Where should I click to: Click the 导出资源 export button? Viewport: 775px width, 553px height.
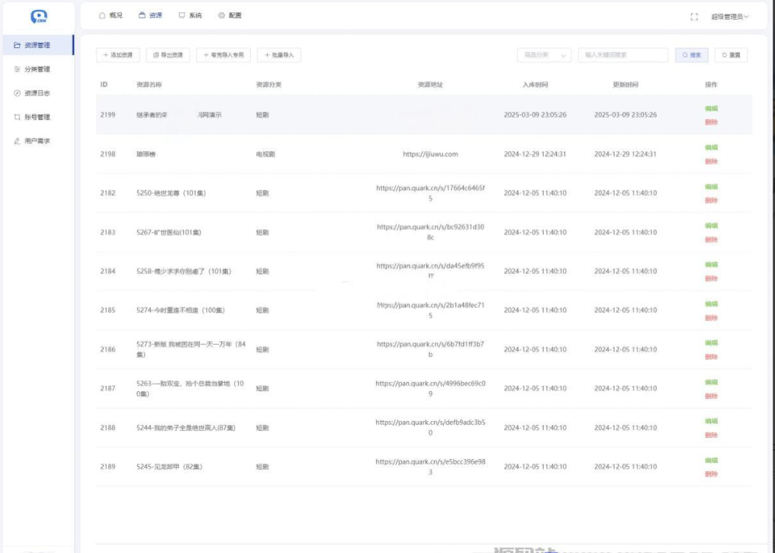click(x=168, y=55)
